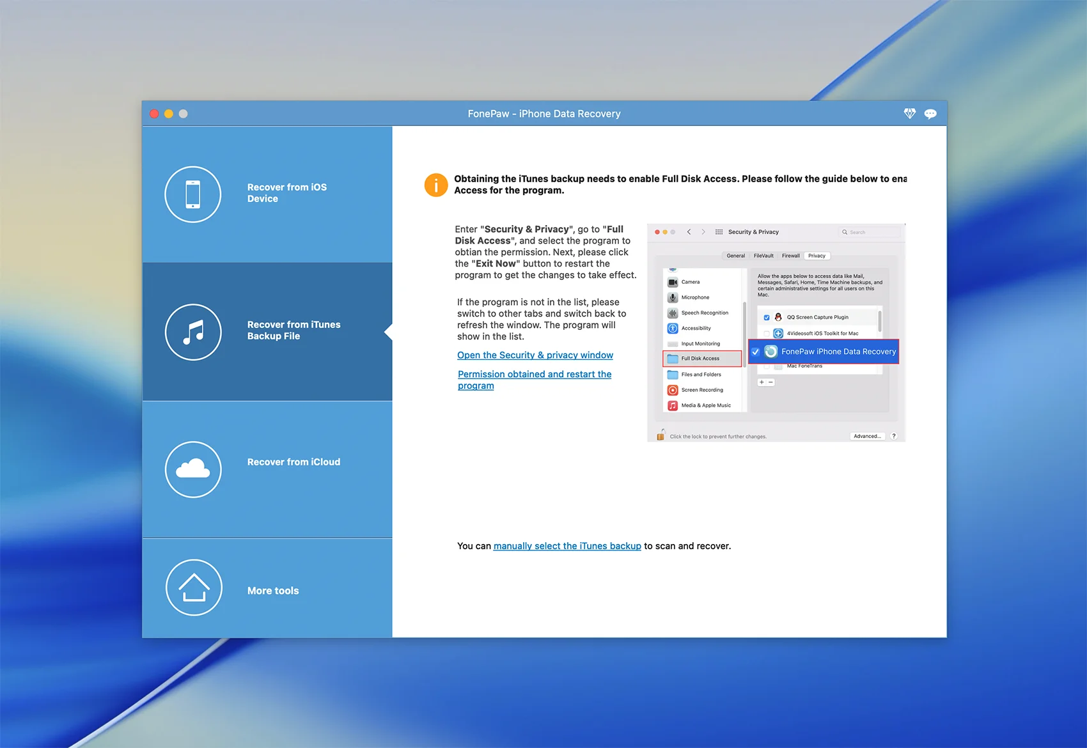Select the music note iTunes backup icon

193,332
